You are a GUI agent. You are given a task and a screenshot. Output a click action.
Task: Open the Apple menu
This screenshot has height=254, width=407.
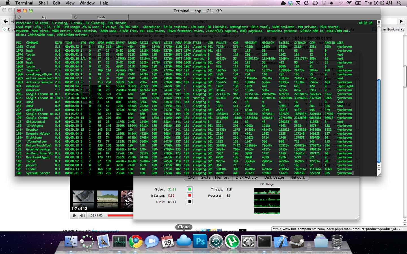(8, 3)
